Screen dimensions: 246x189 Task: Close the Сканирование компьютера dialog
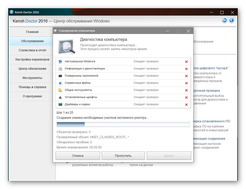coord(188,31)
